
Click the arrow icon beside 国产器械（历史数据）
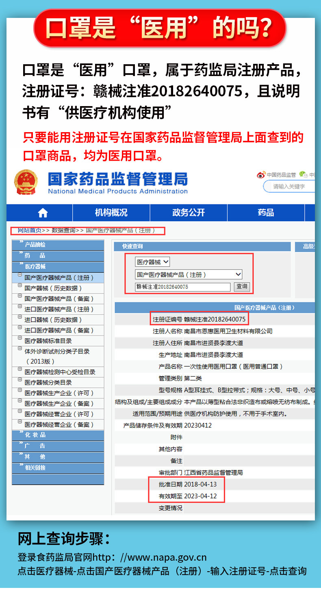(20, 286)
